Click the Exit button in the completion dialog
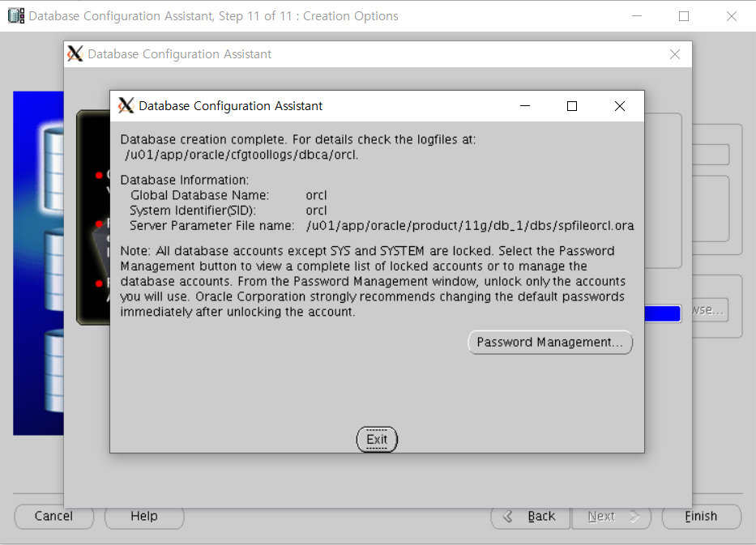Image resolution: width=756 pixels, height=545 pixels. pyautogui.click(x=377, y=439)
